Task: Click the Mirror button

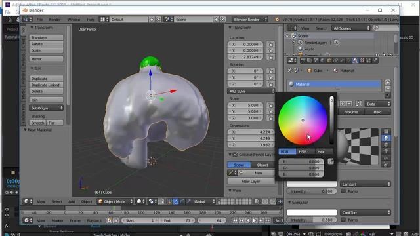Action: [x=46, y=59]
